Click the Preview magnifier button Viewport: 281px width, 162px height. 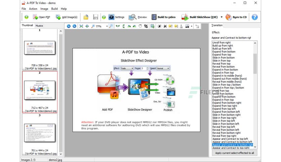click(138, 17)
